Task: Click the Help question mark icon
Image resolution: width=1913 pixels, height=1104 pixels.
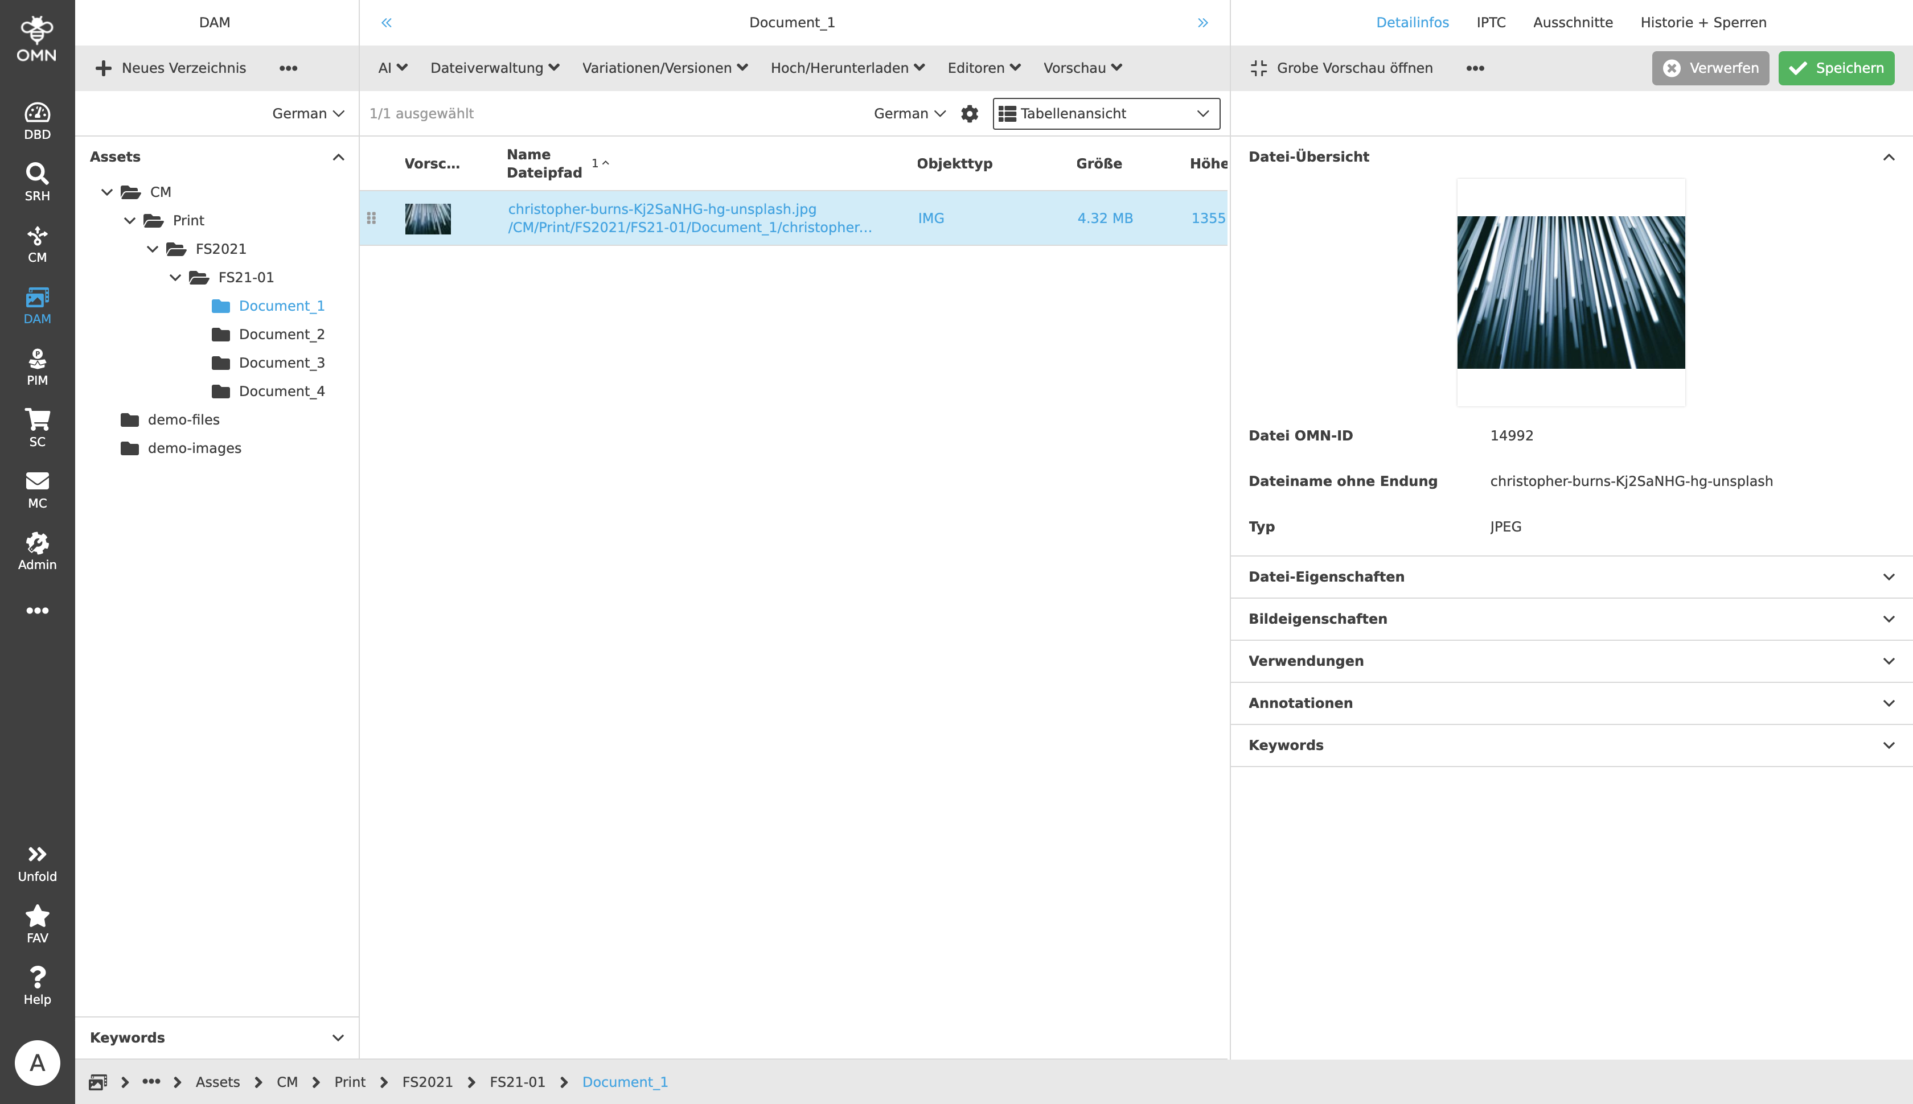Action: tap(37, 985)
